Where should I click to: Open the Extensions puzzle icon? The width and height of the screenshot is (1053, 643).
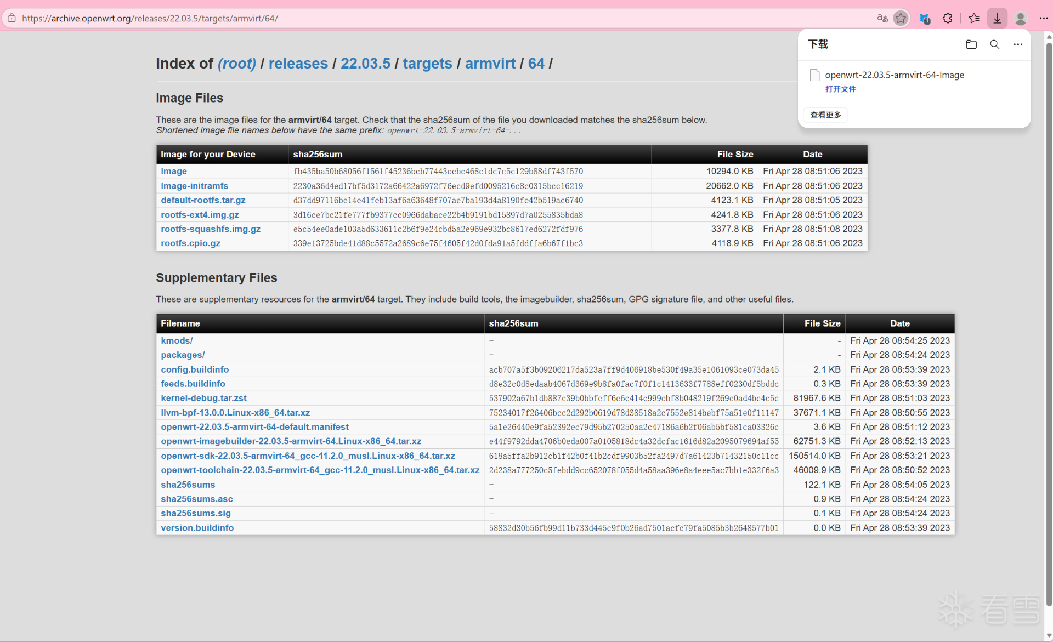click(x=948, y=18)
